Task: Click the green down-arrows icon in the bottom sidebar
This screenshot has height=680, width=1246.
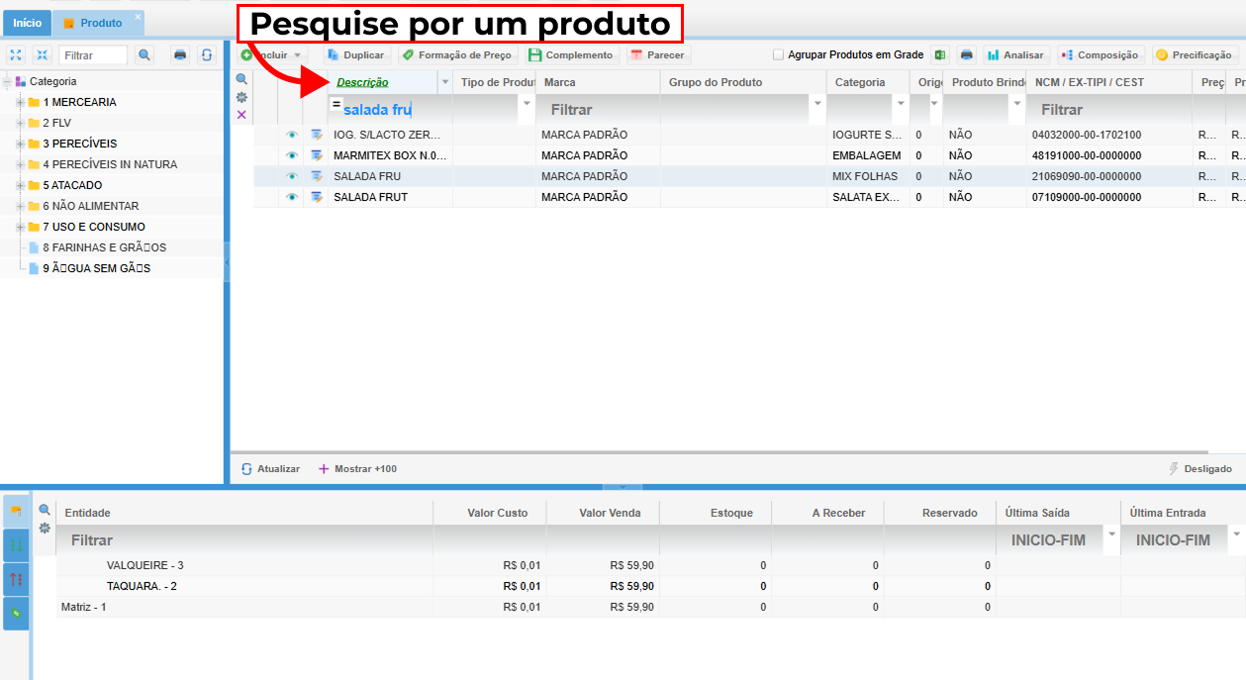Action: click(x=16, y=545)
